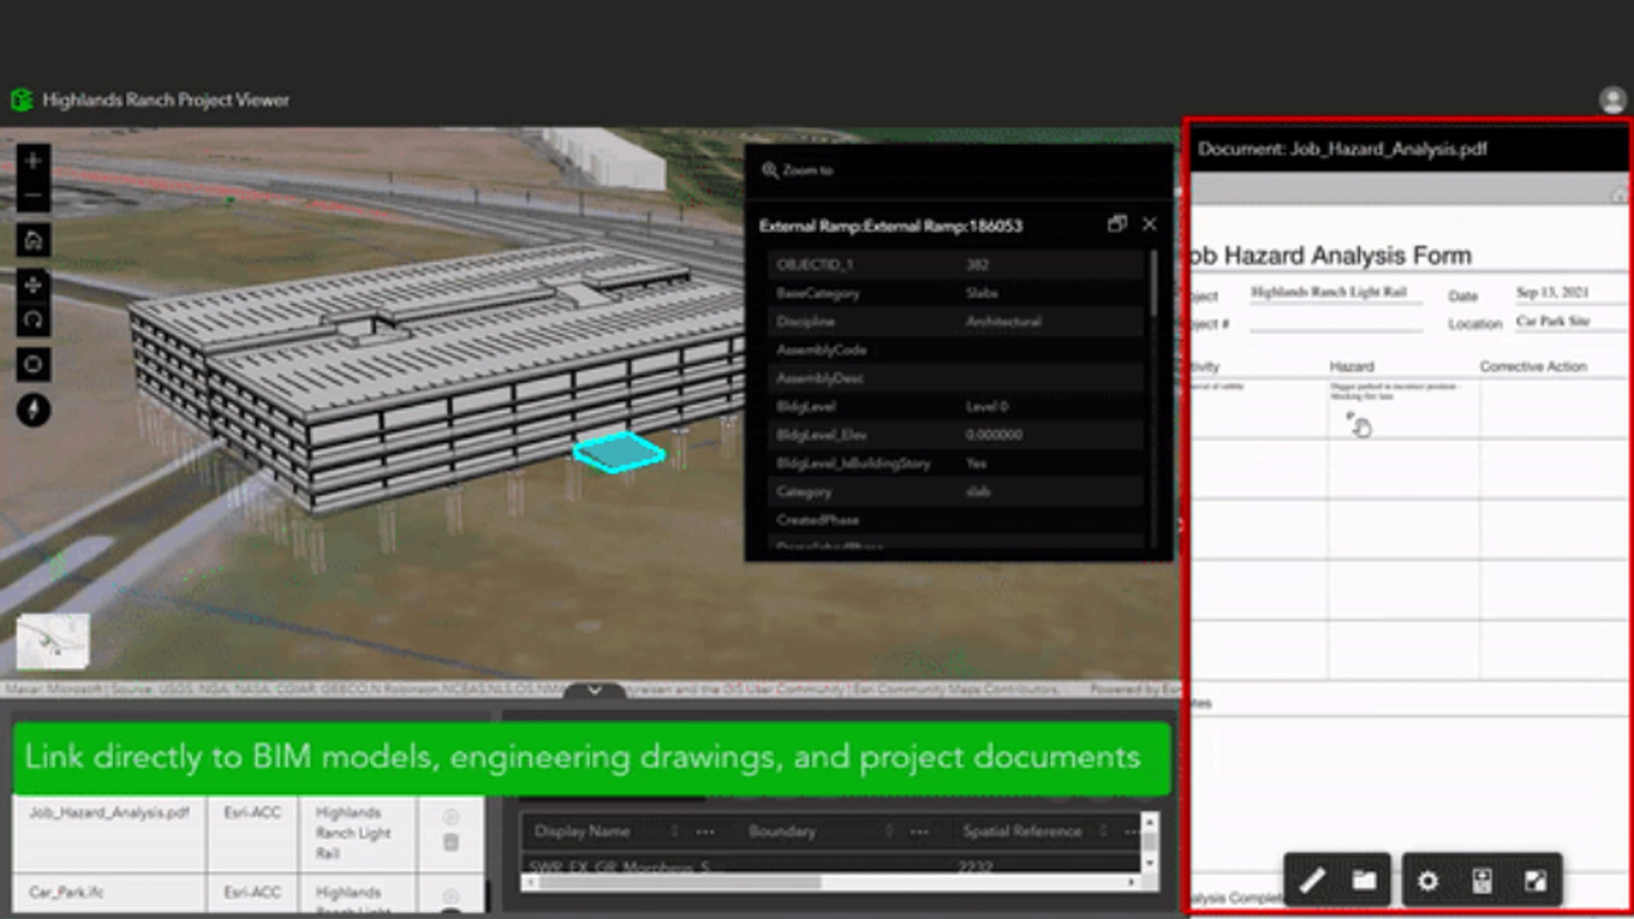Click the Zoom In plus icon on the map

click(32, 161)
